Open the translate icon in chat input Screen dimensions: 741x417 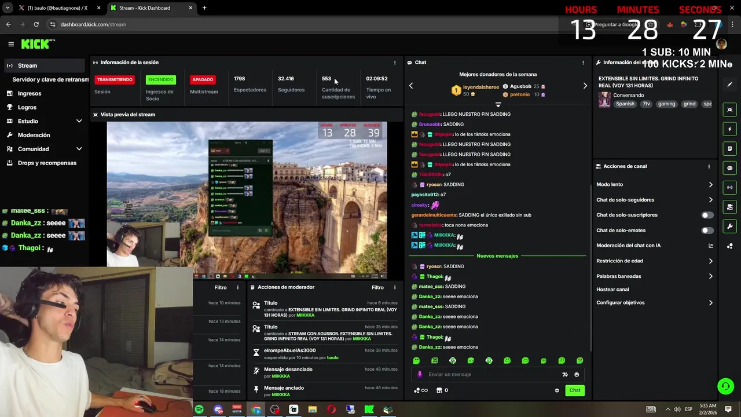tap(565, 374)
